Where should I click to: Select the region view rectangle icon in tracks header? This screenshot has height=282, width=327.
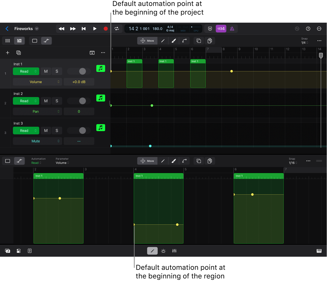coord(35,41)
